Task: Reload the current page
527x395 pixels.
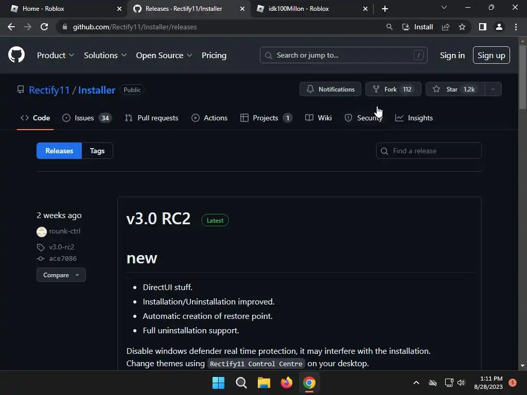Action: (x=44, y=27)
